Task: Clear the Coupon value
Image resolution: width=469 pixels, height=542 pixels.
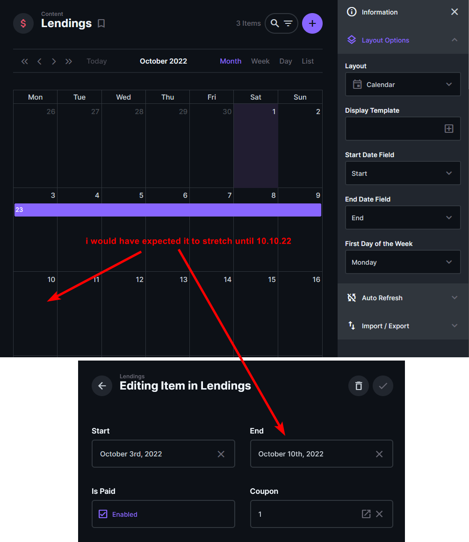Action: pyautogui.click(x=379, y=513)
